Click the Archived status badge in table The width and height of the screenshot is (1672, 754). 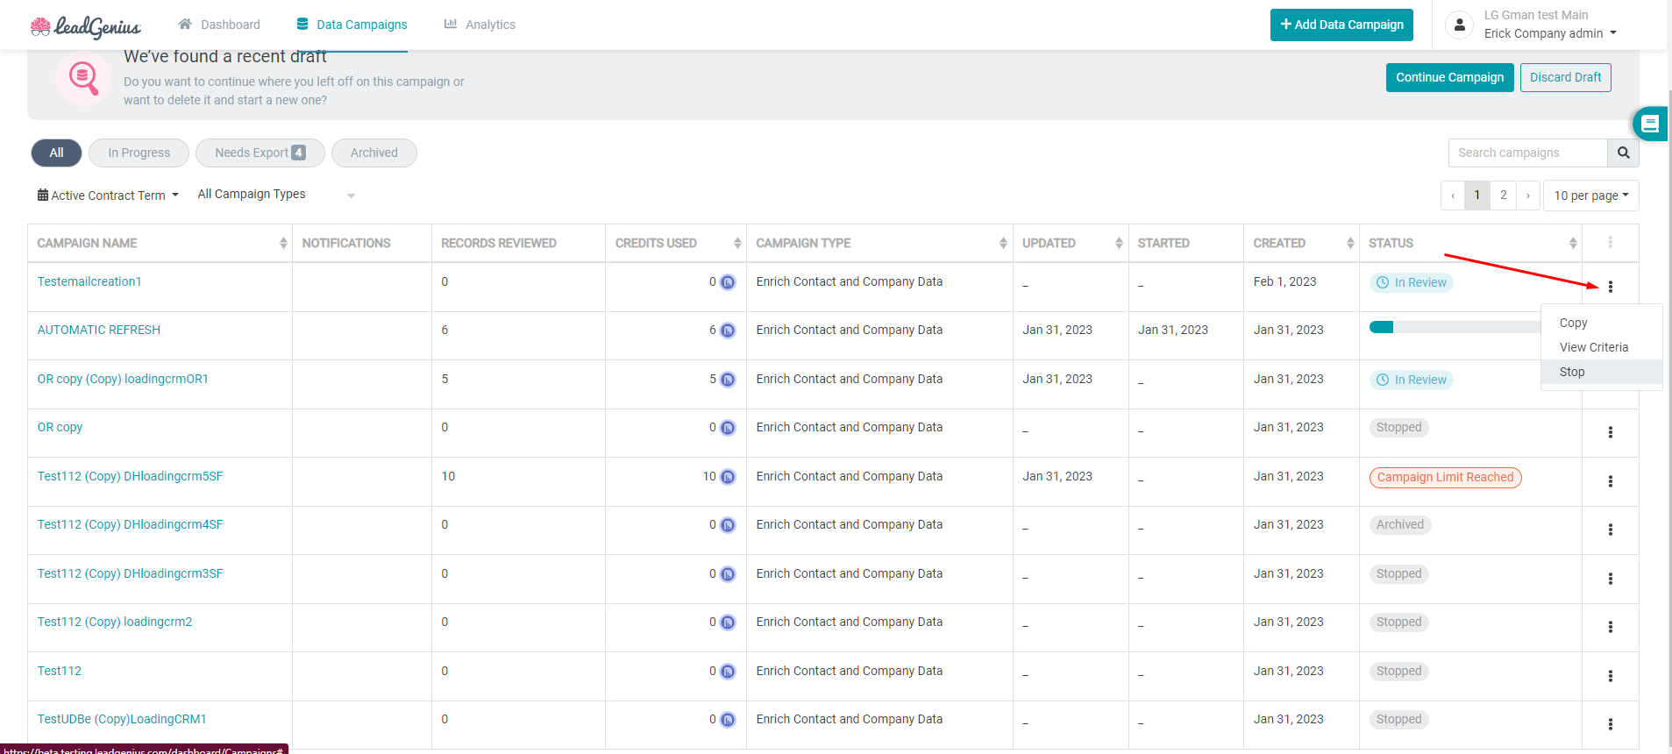click(x=1399, y=524)
